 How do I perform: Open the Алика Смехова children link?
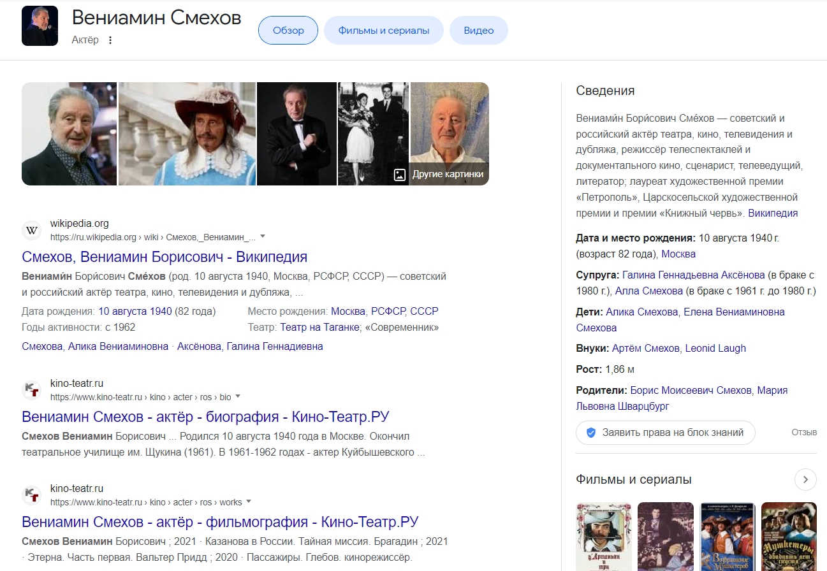[x=642, y=312]
